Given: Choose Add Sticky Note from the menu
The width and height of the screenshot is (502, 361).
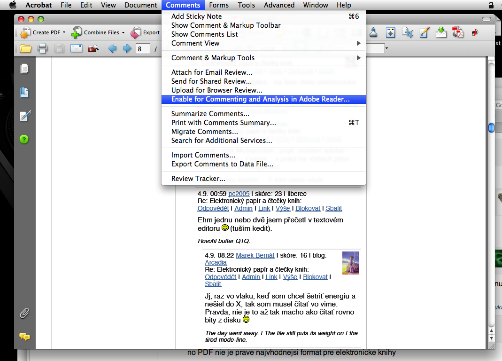Looking at the screenshot, I should tap(263, 16).
